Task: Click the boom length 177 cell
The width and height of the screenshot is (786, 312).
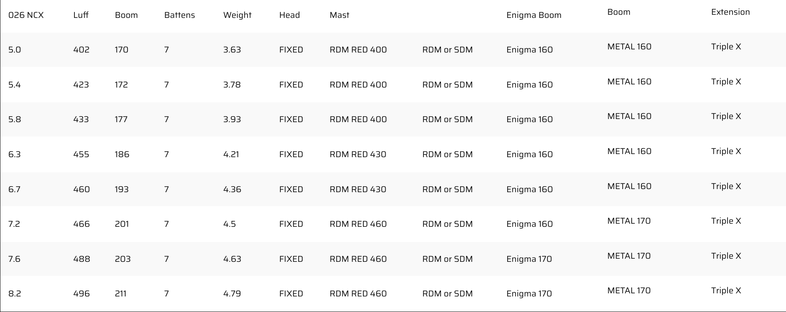Action: click(x=121, y=119)
